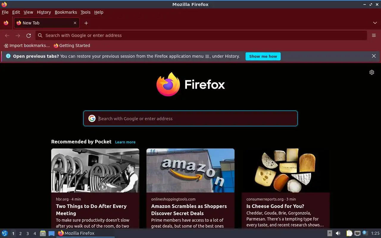Open the File menu
Screen dimensions: 381x238
(5, 12)
